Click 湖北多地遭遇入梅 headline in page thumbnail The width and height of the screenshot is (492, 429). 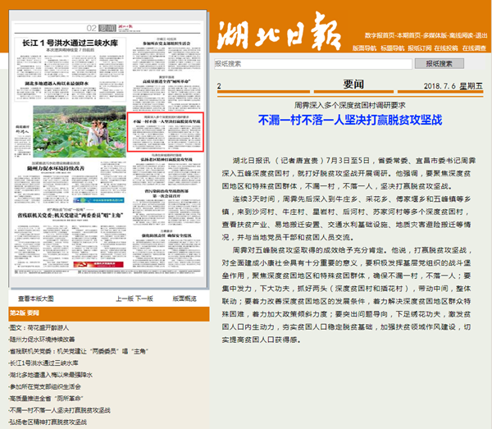pyautogui.click(x=57, y=84)
